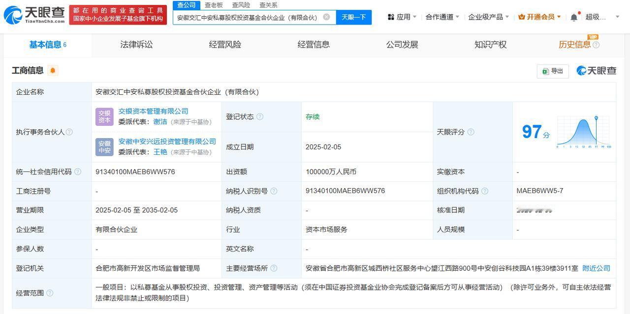Click help icon beside 主要经营场所
The height and width of the screenshot is (314, 630).
274,268
